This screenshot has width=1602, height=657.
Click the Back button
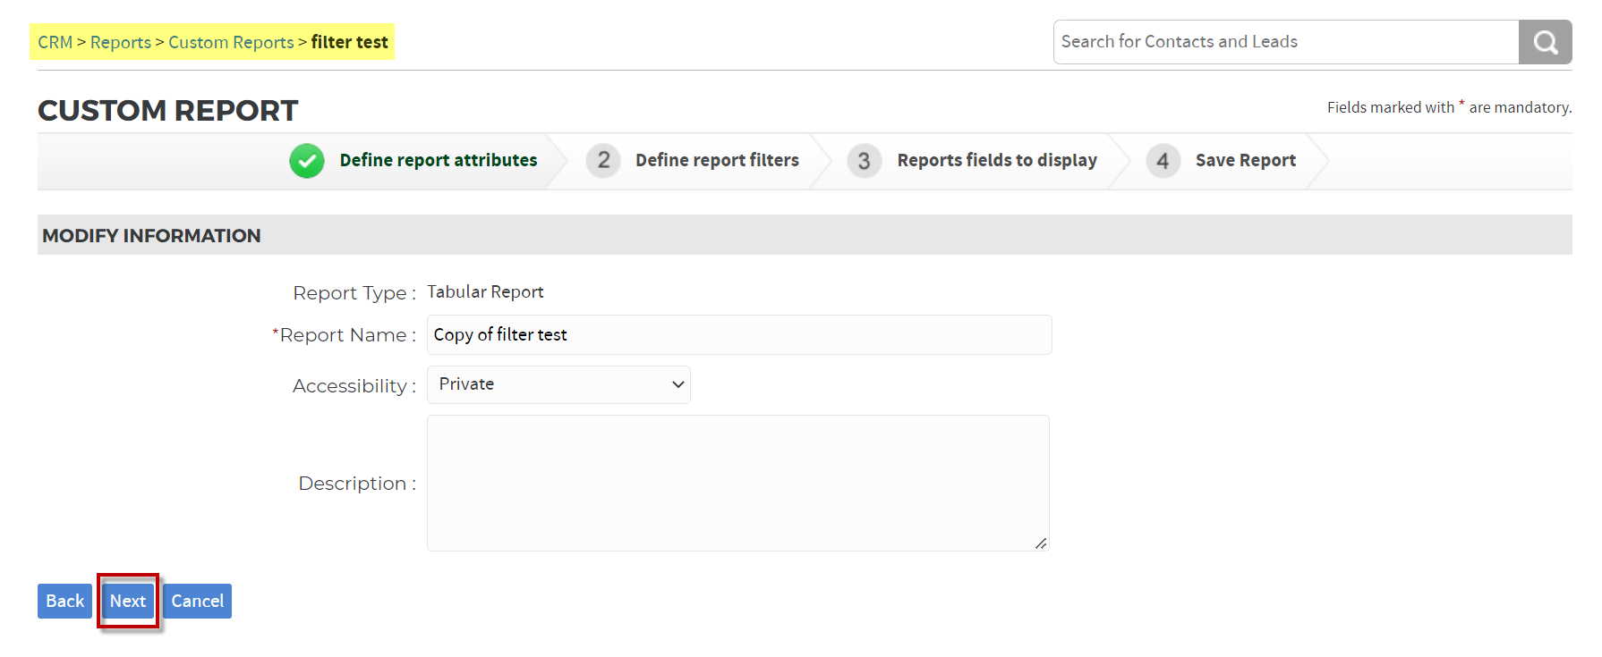(64, 601)
